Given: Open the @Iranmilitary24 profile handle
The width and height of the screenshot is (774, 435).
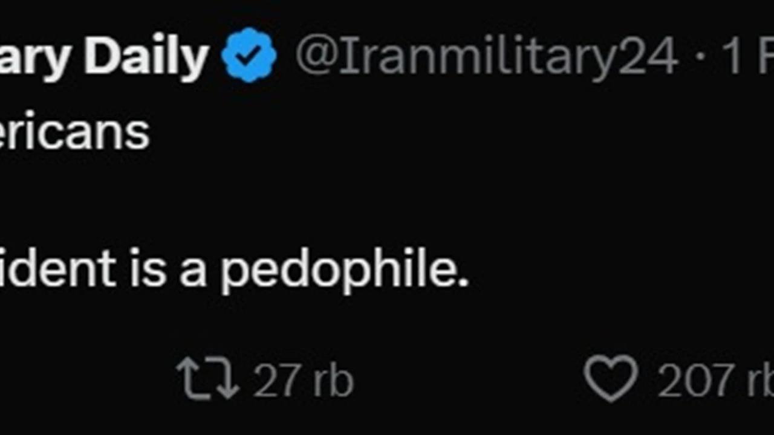Looking at the screenshot, I should point(487,57).
